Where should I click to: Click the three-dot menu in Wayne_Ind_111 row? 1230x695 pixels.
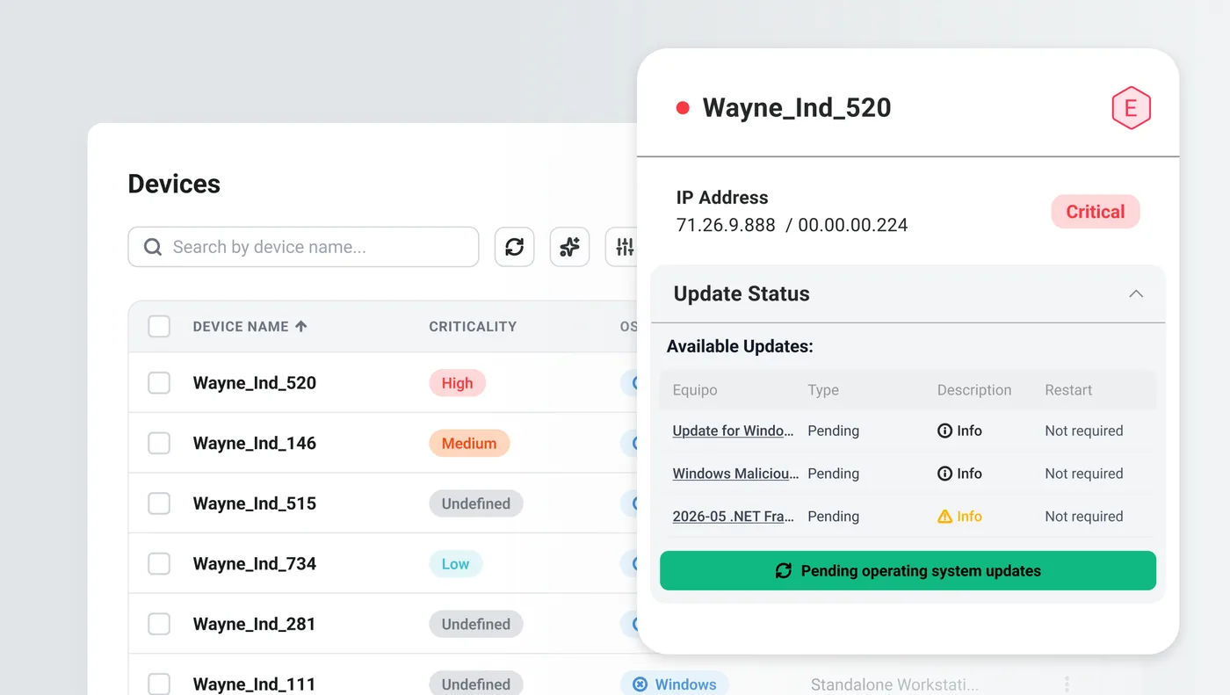1067,684
